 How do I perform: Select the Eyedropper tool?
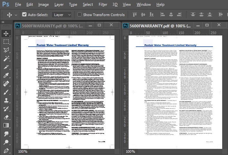(6, 75)
